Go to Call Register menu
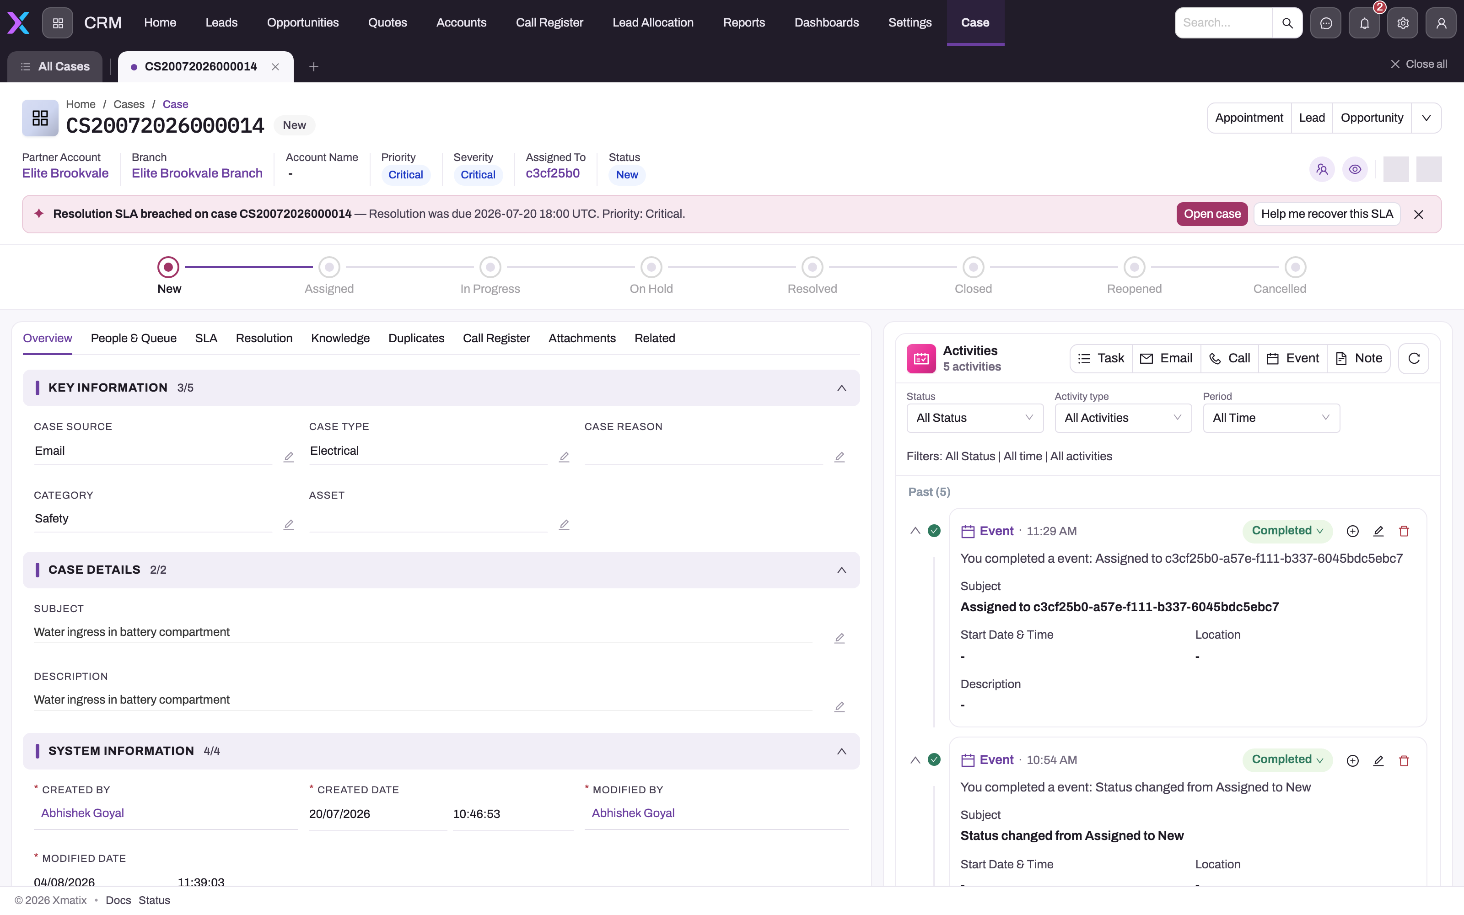This screenshot has height=915, width=1464. (549, 23)
